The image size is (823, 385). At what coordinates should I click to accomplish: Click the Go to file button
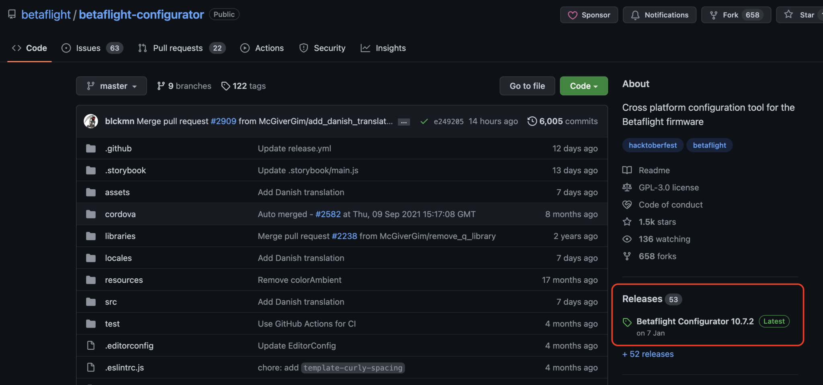click(x=527, y=85)
